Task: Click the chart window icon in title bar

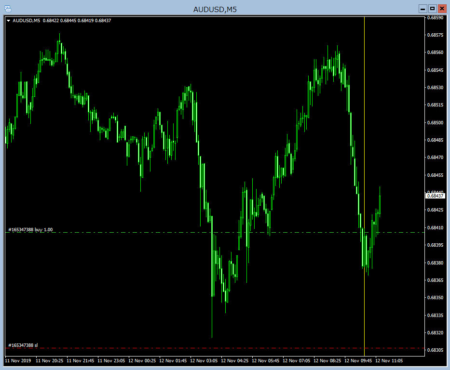Action: click(x=8, y=9)
